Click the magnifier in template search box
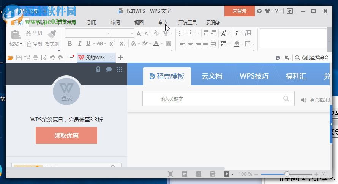 tap(286, 99)
